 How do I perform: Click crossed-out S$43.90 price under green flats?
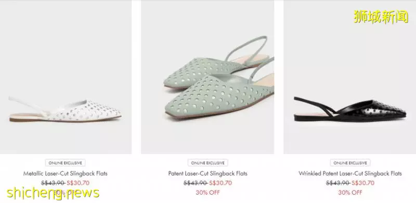196,183
